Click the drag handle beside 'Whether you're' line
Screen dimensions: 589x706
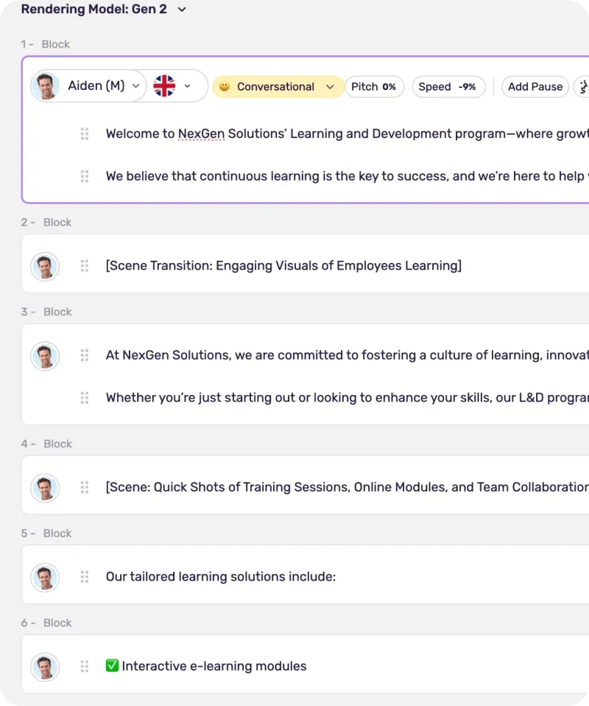85,398
